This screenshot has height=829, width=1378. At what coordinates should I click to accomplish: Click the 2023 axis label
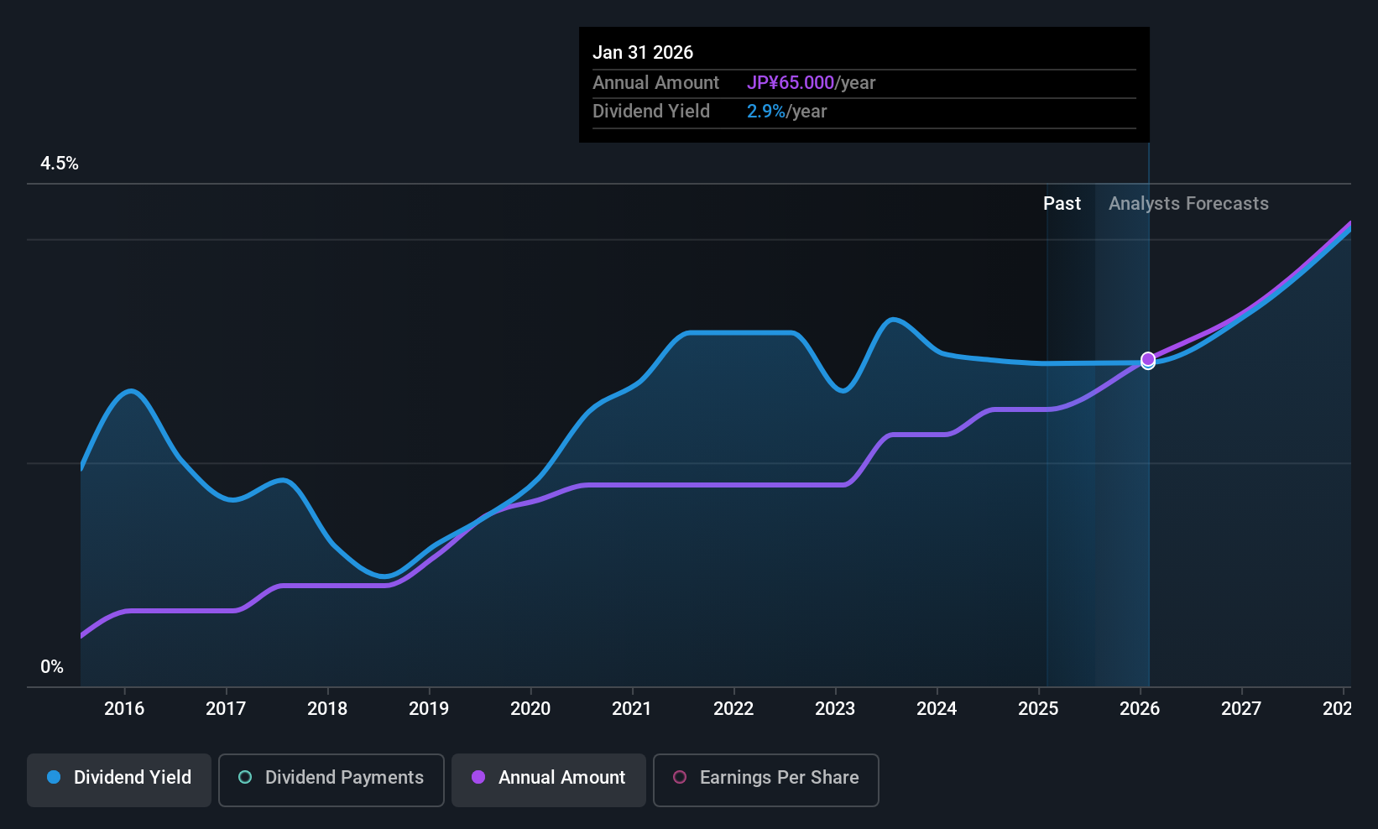[835, 709]
